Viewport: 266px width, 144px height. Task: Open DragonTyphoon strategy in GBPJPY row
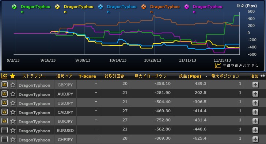[x=34, y=85]
